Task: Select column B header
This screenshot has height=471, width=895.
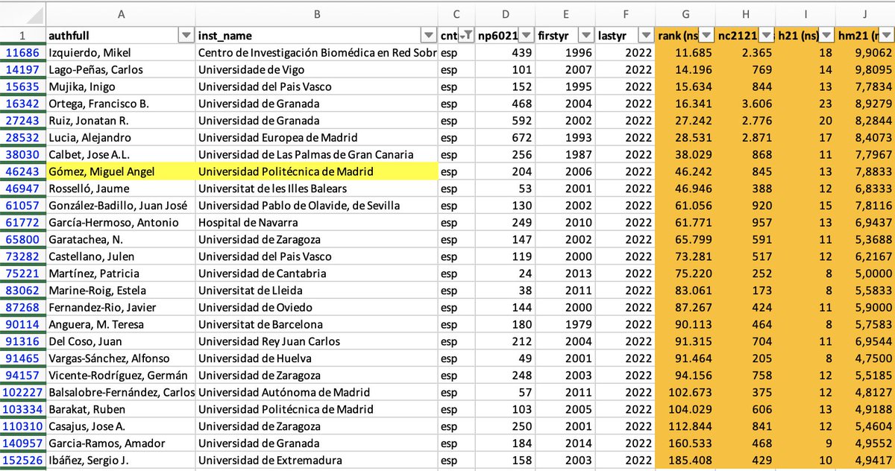Action: [x=317, y=13]
